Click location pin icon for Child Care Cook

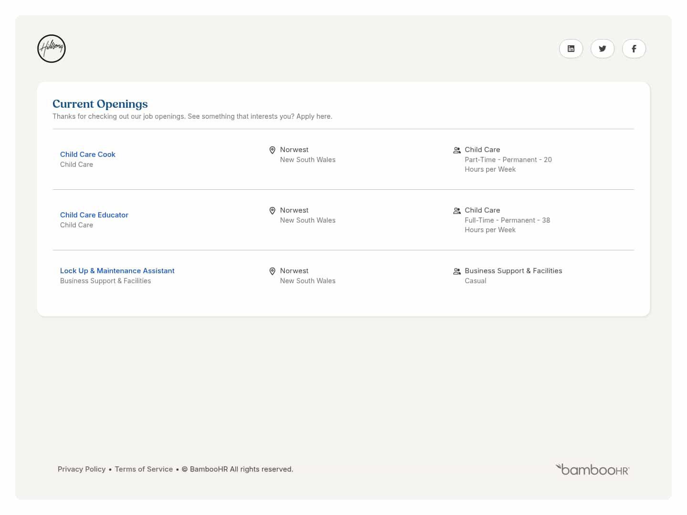[x=272, y=150]
